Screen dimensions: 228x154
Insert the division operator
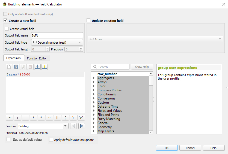tap(33, 118)
